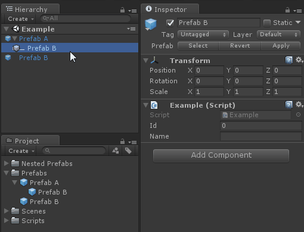Click the Transform component icon
This screenshot has width=304, height=232.
click(154, 60)
